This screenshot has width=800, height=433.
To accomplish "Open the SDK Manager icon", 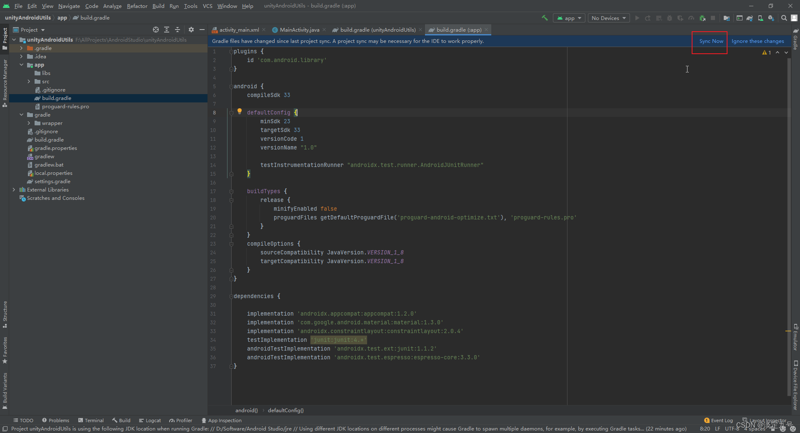I will 771,18.
